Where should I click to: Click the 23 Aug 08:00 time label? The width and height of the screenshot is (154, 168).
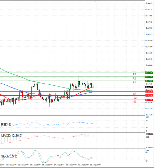coord(35,165)
